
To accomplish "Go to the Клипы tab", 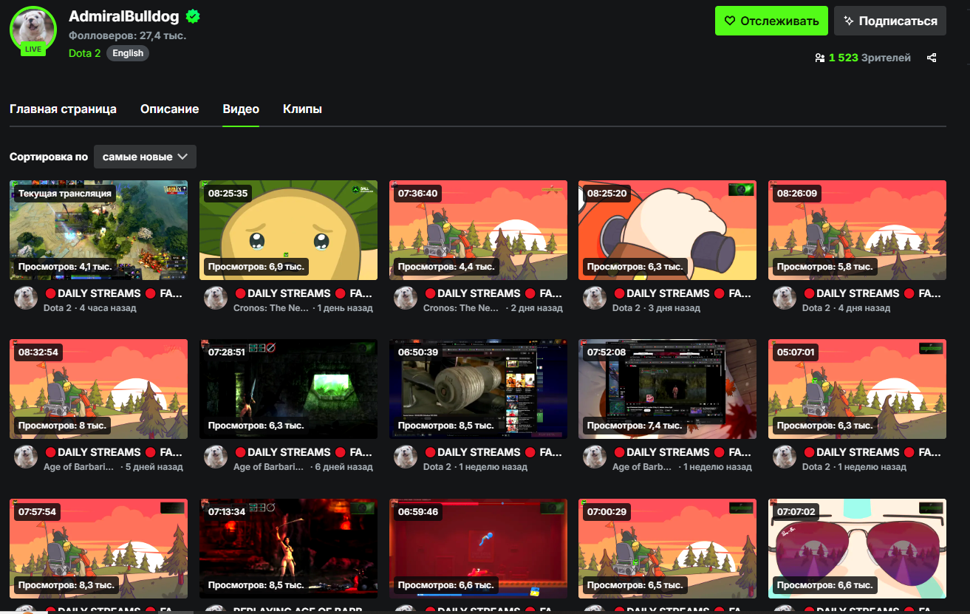I will pyautogui.click(x=302, y=109).
